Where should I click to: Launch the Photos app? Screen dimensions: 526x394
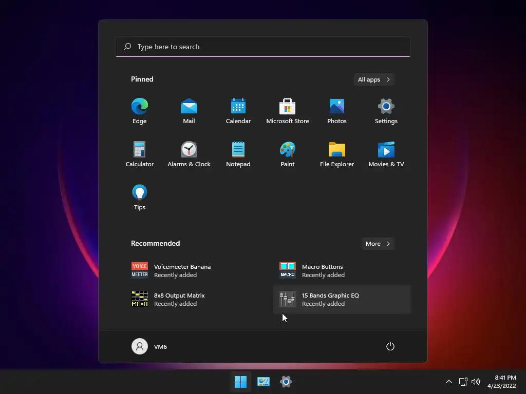point(337,111)
